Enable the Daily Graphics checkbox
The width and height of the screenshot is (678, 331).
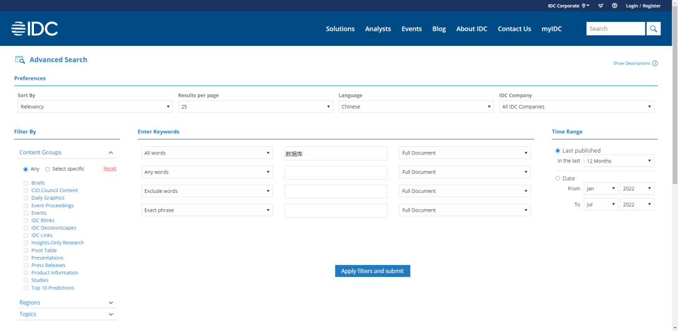pos(26,198)
